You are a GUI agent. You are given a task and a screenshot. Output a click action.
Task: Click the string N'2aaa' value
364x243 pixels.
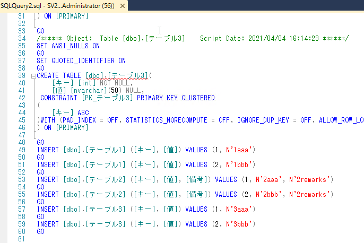[269, 179]
